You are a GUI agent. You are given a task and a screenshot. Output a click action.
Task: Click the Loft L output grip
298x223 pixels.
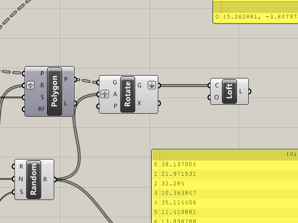[x=250, y=91]
